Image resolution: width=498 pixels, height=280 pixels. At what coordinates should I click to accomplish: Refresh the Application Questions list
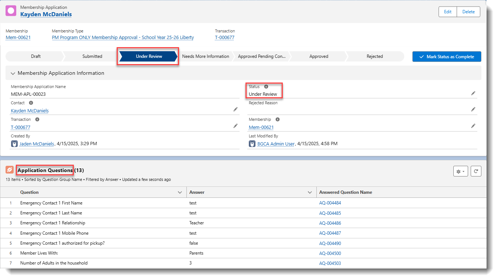point(476,171)
